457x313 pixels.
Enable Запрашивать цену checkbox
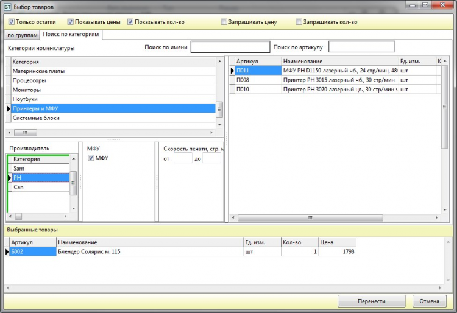[224, 22]
